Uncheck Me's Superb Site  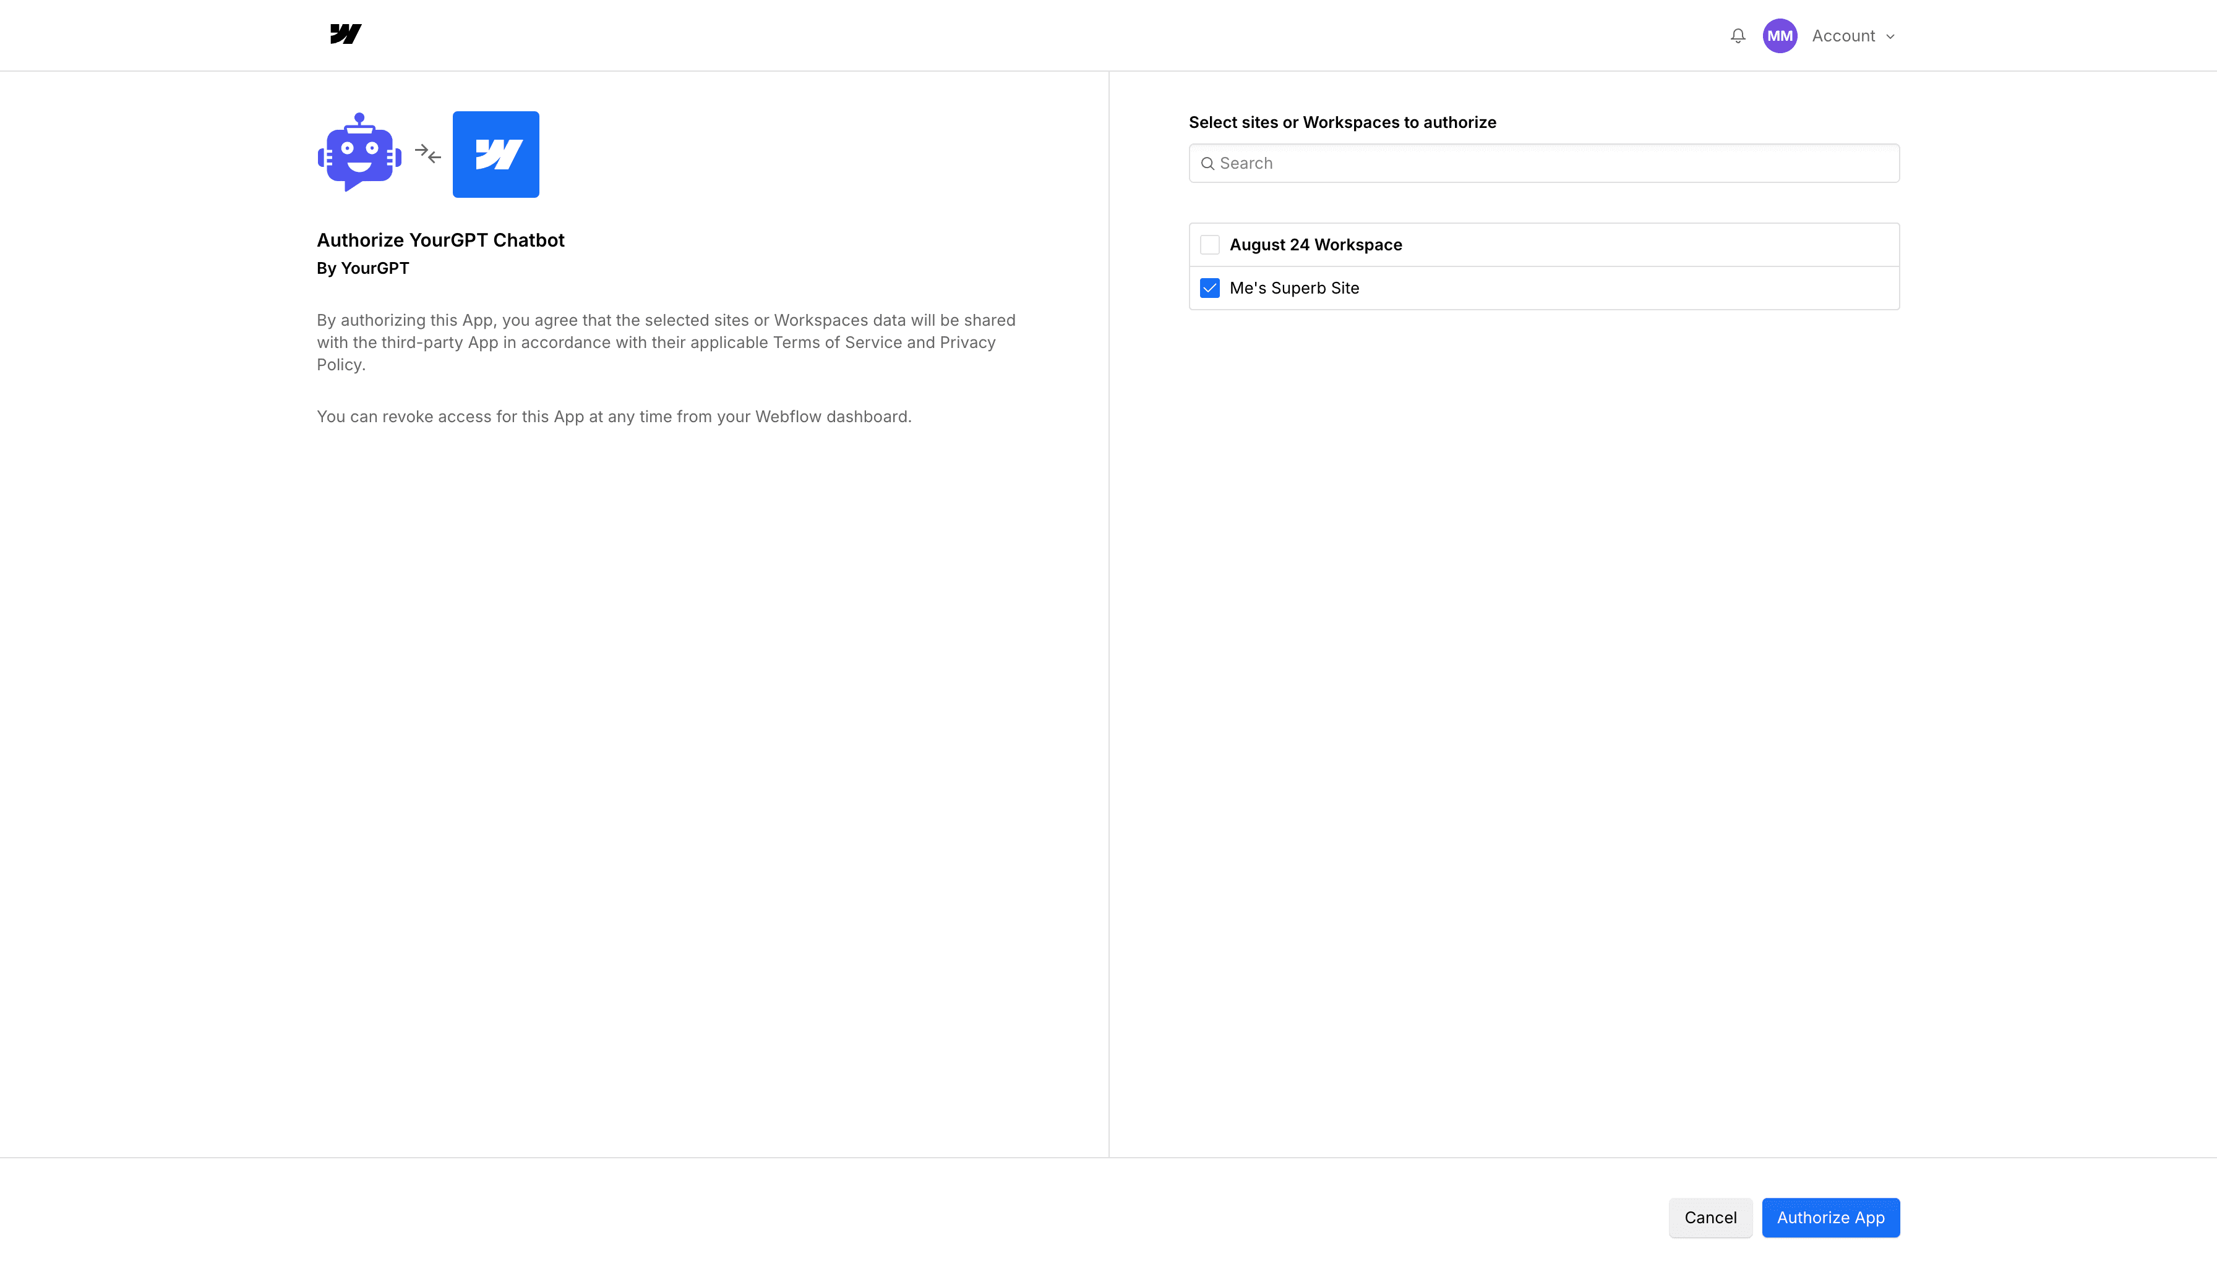click(1211, 287)
